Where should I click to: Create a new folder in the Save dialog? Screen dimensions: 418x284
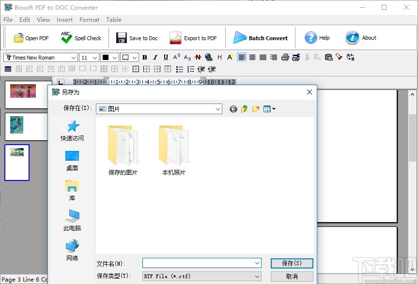pos(256,109)
